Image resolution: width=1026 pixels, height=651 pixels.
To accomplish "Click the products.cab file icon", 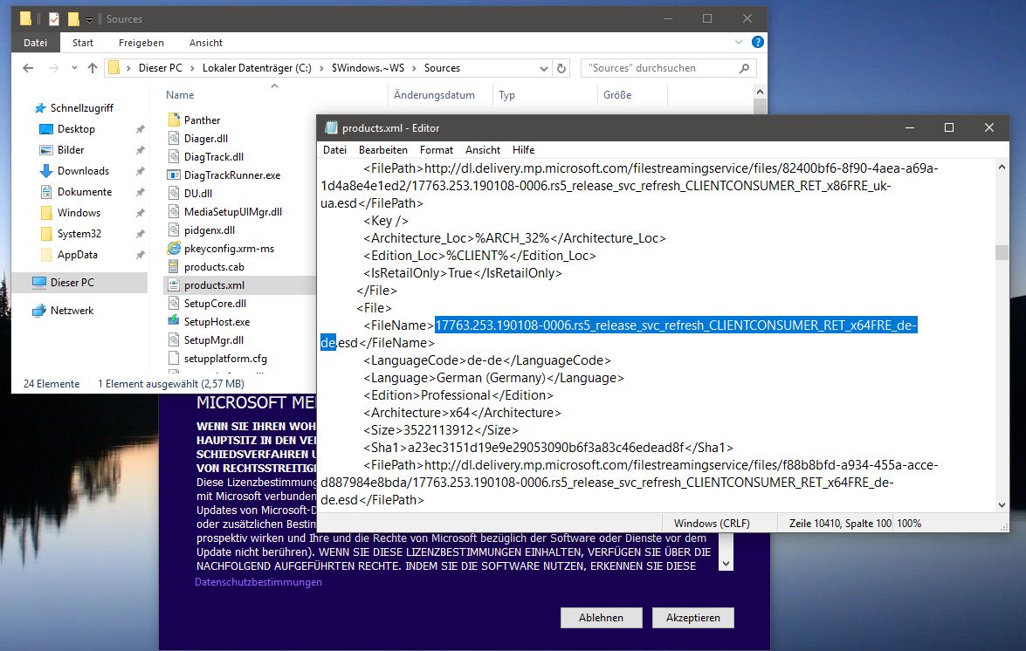I will pyautogui.click(x=174, y=266).
